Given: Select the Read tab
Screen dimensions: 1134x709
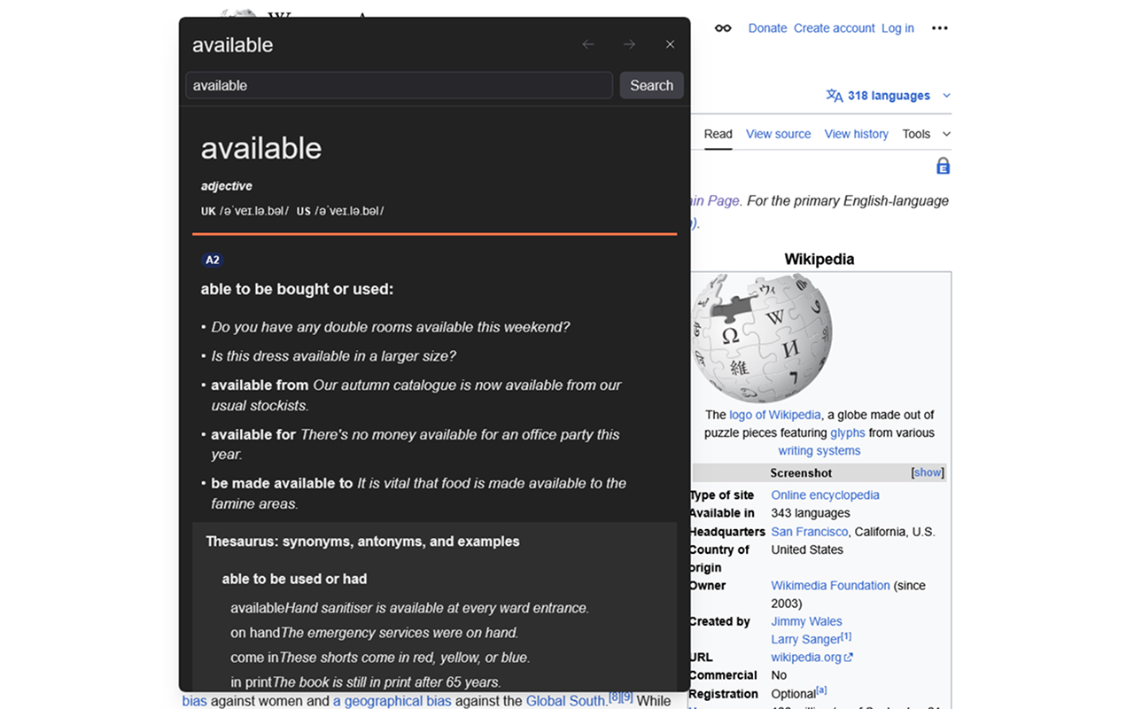Looking at the screenshot, I should pos(718,134).
